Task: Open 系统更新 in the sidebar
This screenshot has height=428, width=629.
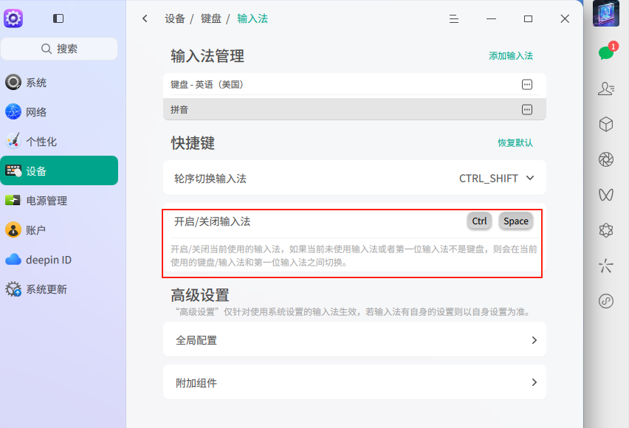Action: tap(59, 289)
